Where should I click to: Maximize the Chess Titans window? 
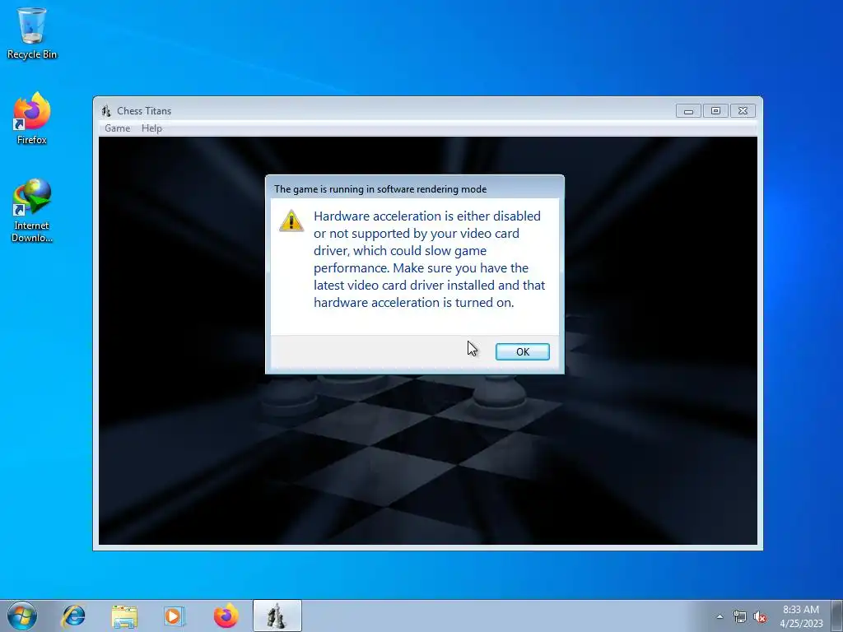click(x=715, y=111)
